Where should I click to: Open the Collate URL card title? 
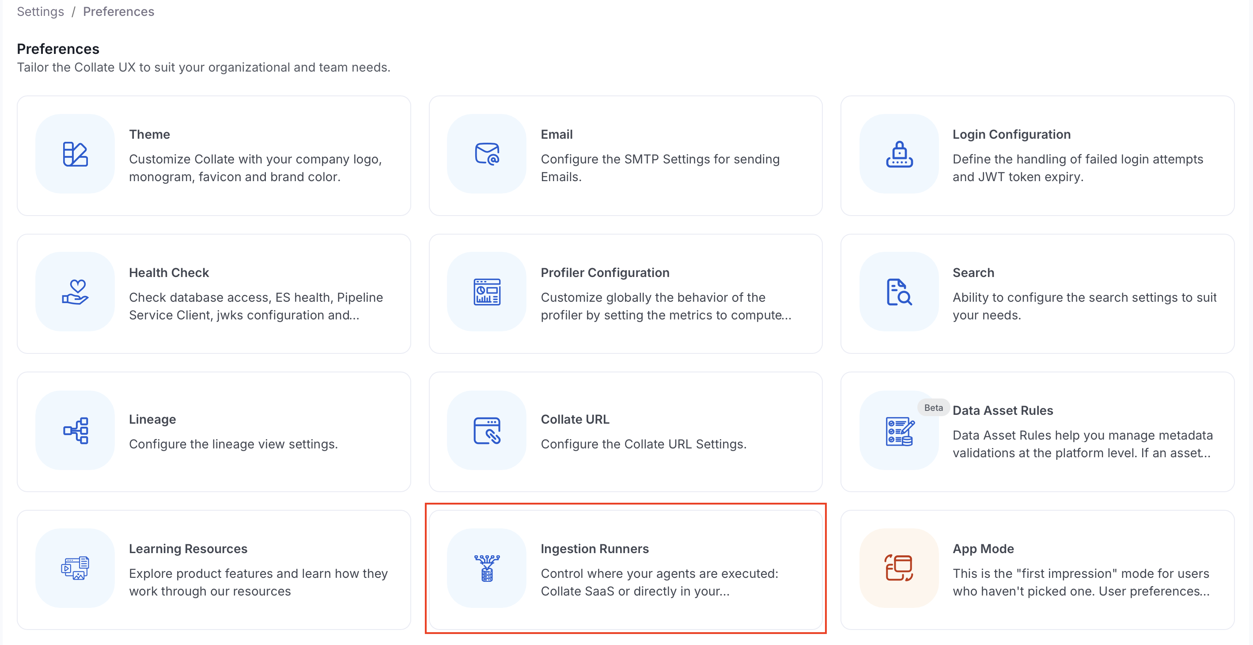pos(575,419)
